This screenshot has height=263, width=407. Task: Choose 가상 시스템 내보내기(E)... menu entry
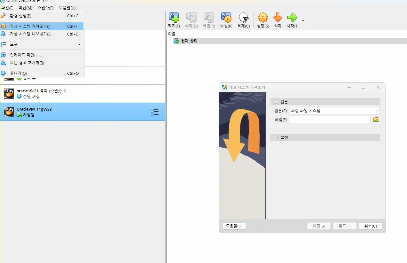[42, 34]
